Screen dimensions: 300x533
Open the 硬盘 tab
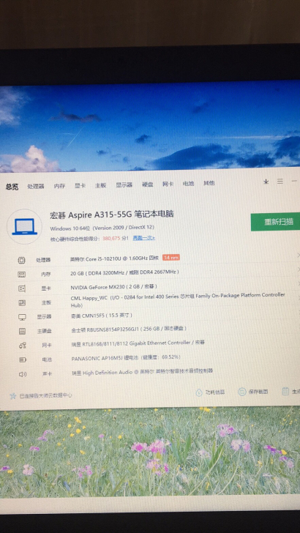pos(148,184)
